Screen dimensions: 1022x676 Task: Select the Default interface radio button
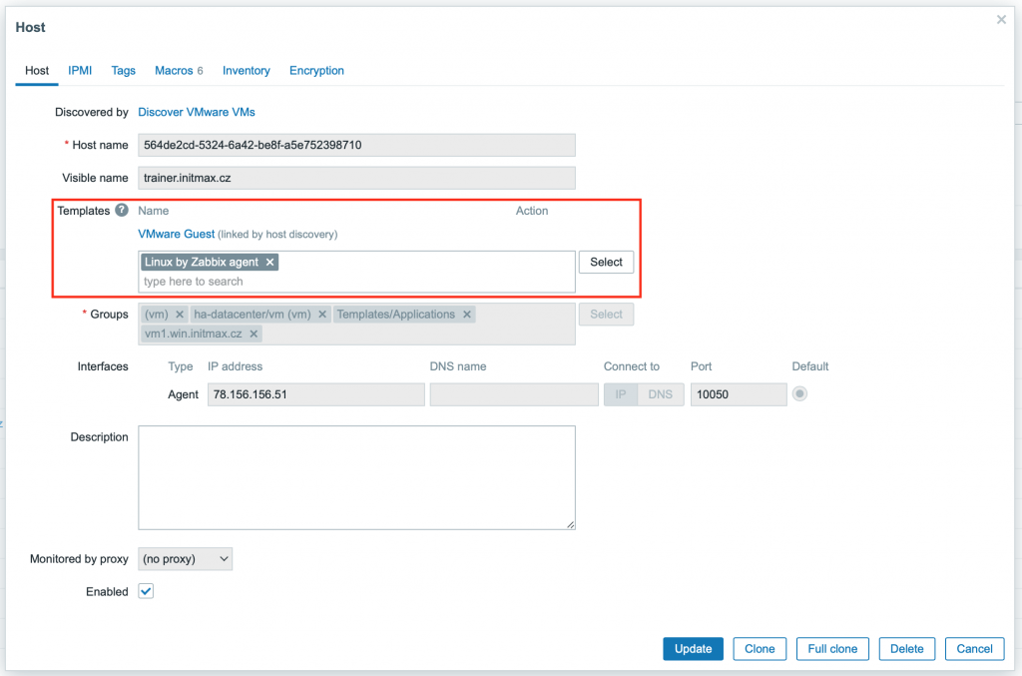click(799, 394)
